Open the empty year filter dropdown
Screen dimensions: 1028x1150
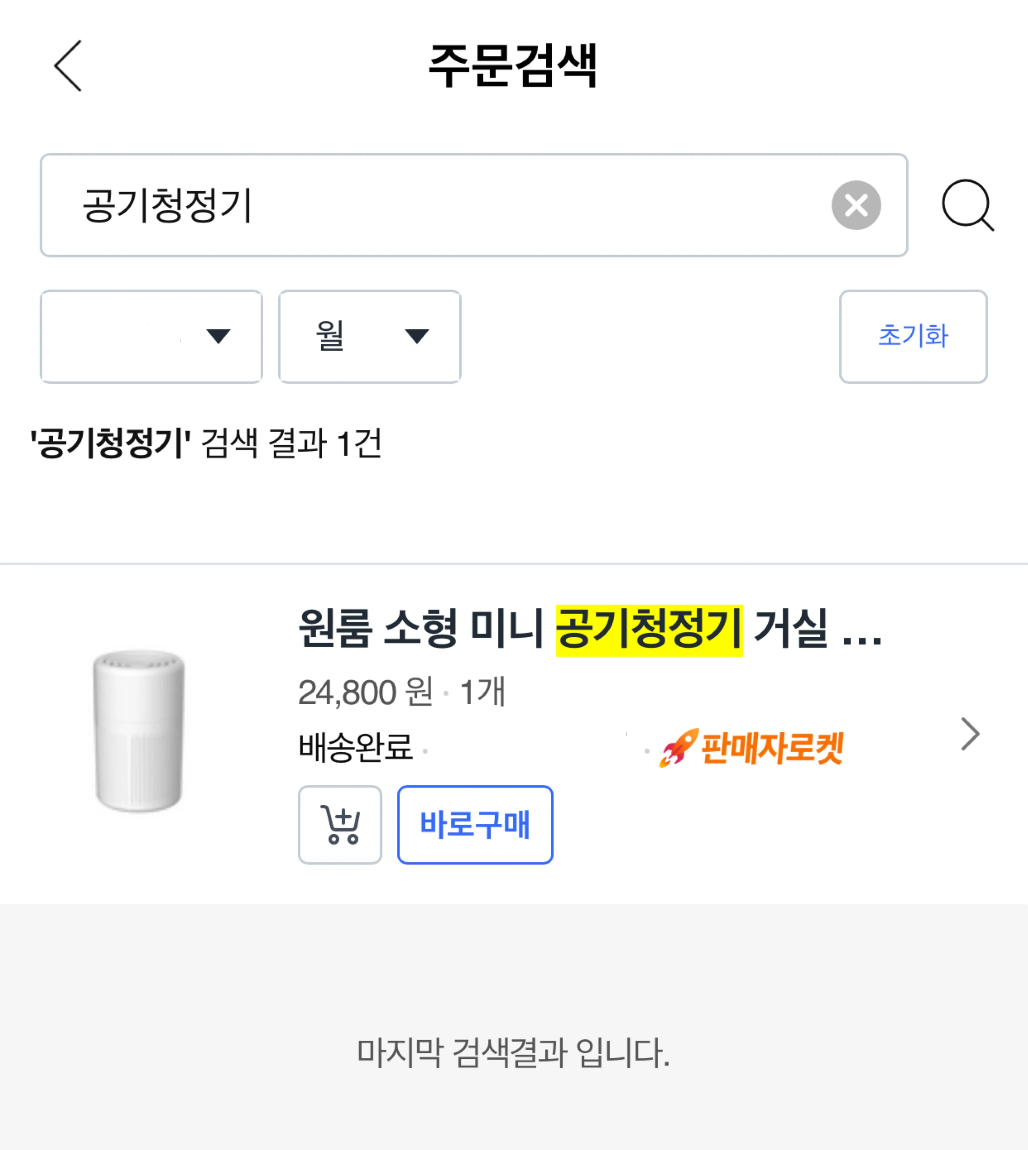click(151, 337)
